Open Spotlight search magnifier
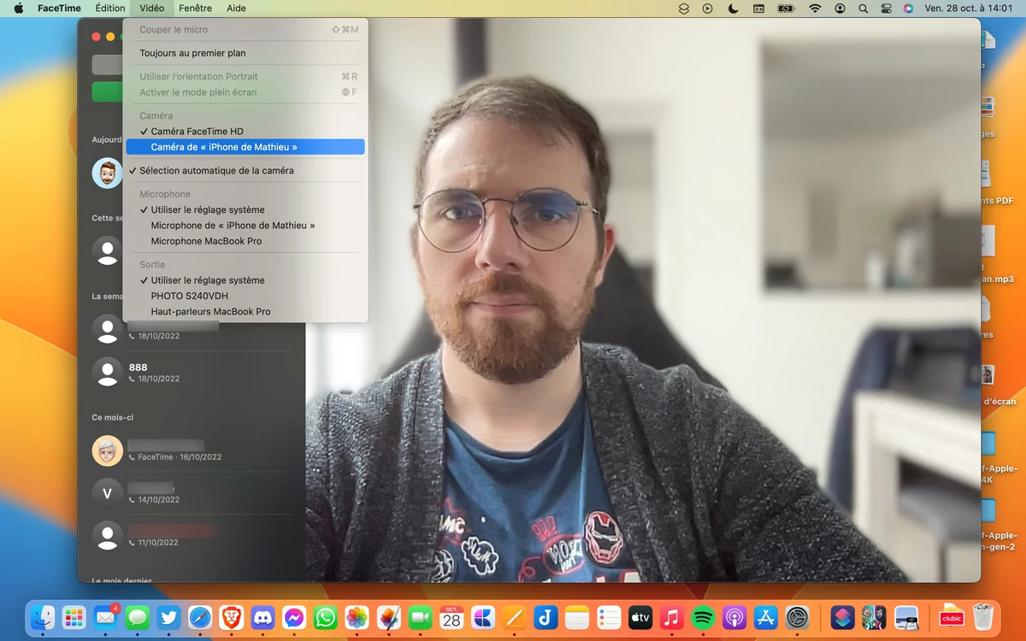 point(863,8)
